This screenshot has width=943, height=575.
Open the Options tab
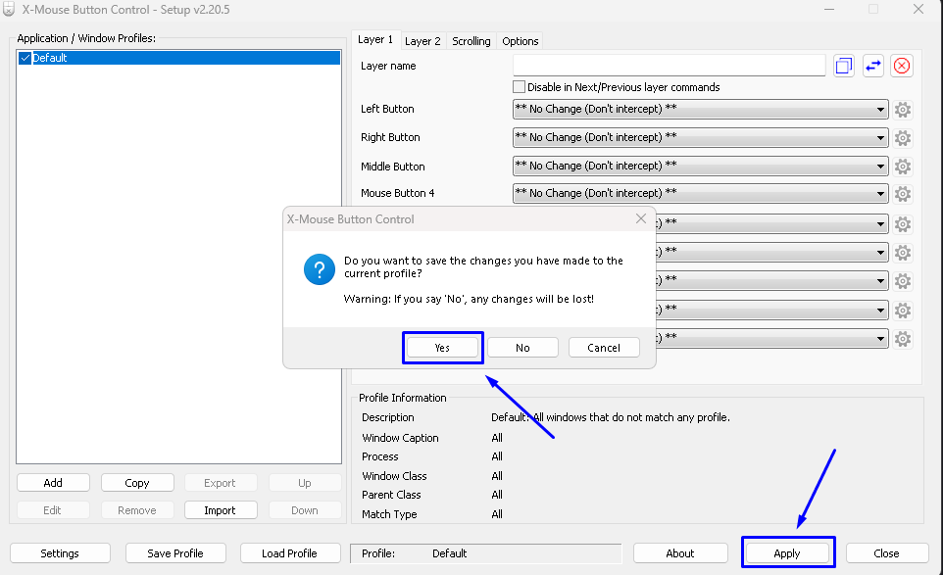coord(521,41)
